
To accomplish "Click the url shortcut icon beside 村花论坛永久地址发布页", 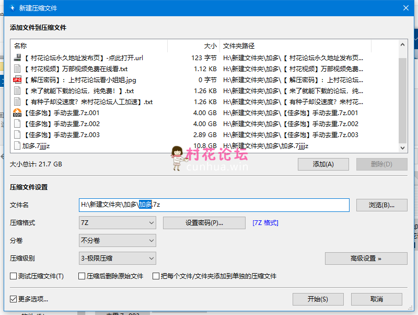I will pyautogui.click(x=17, y=58).
